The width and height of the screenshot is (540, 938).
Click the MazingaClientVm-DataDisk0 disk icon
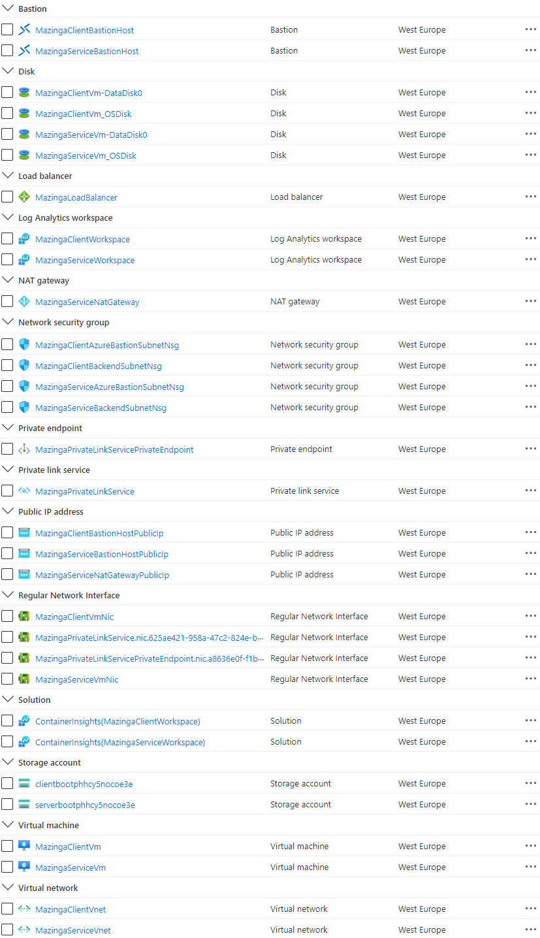click(24, 93)
